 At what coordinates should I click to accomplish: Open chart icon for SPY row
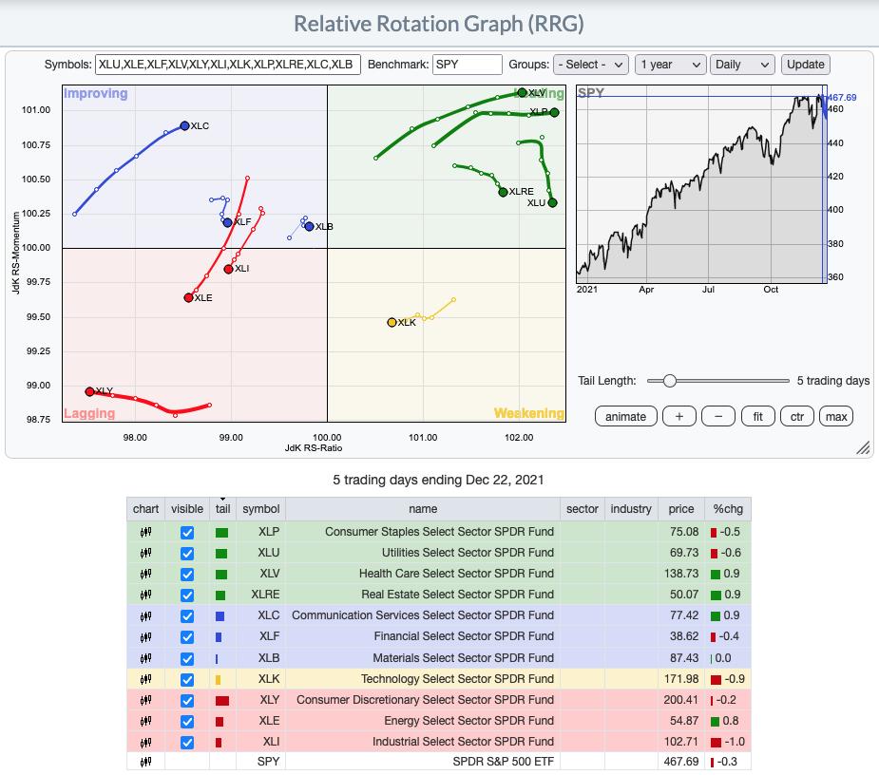pyautogui.click(x=145, y=762)
